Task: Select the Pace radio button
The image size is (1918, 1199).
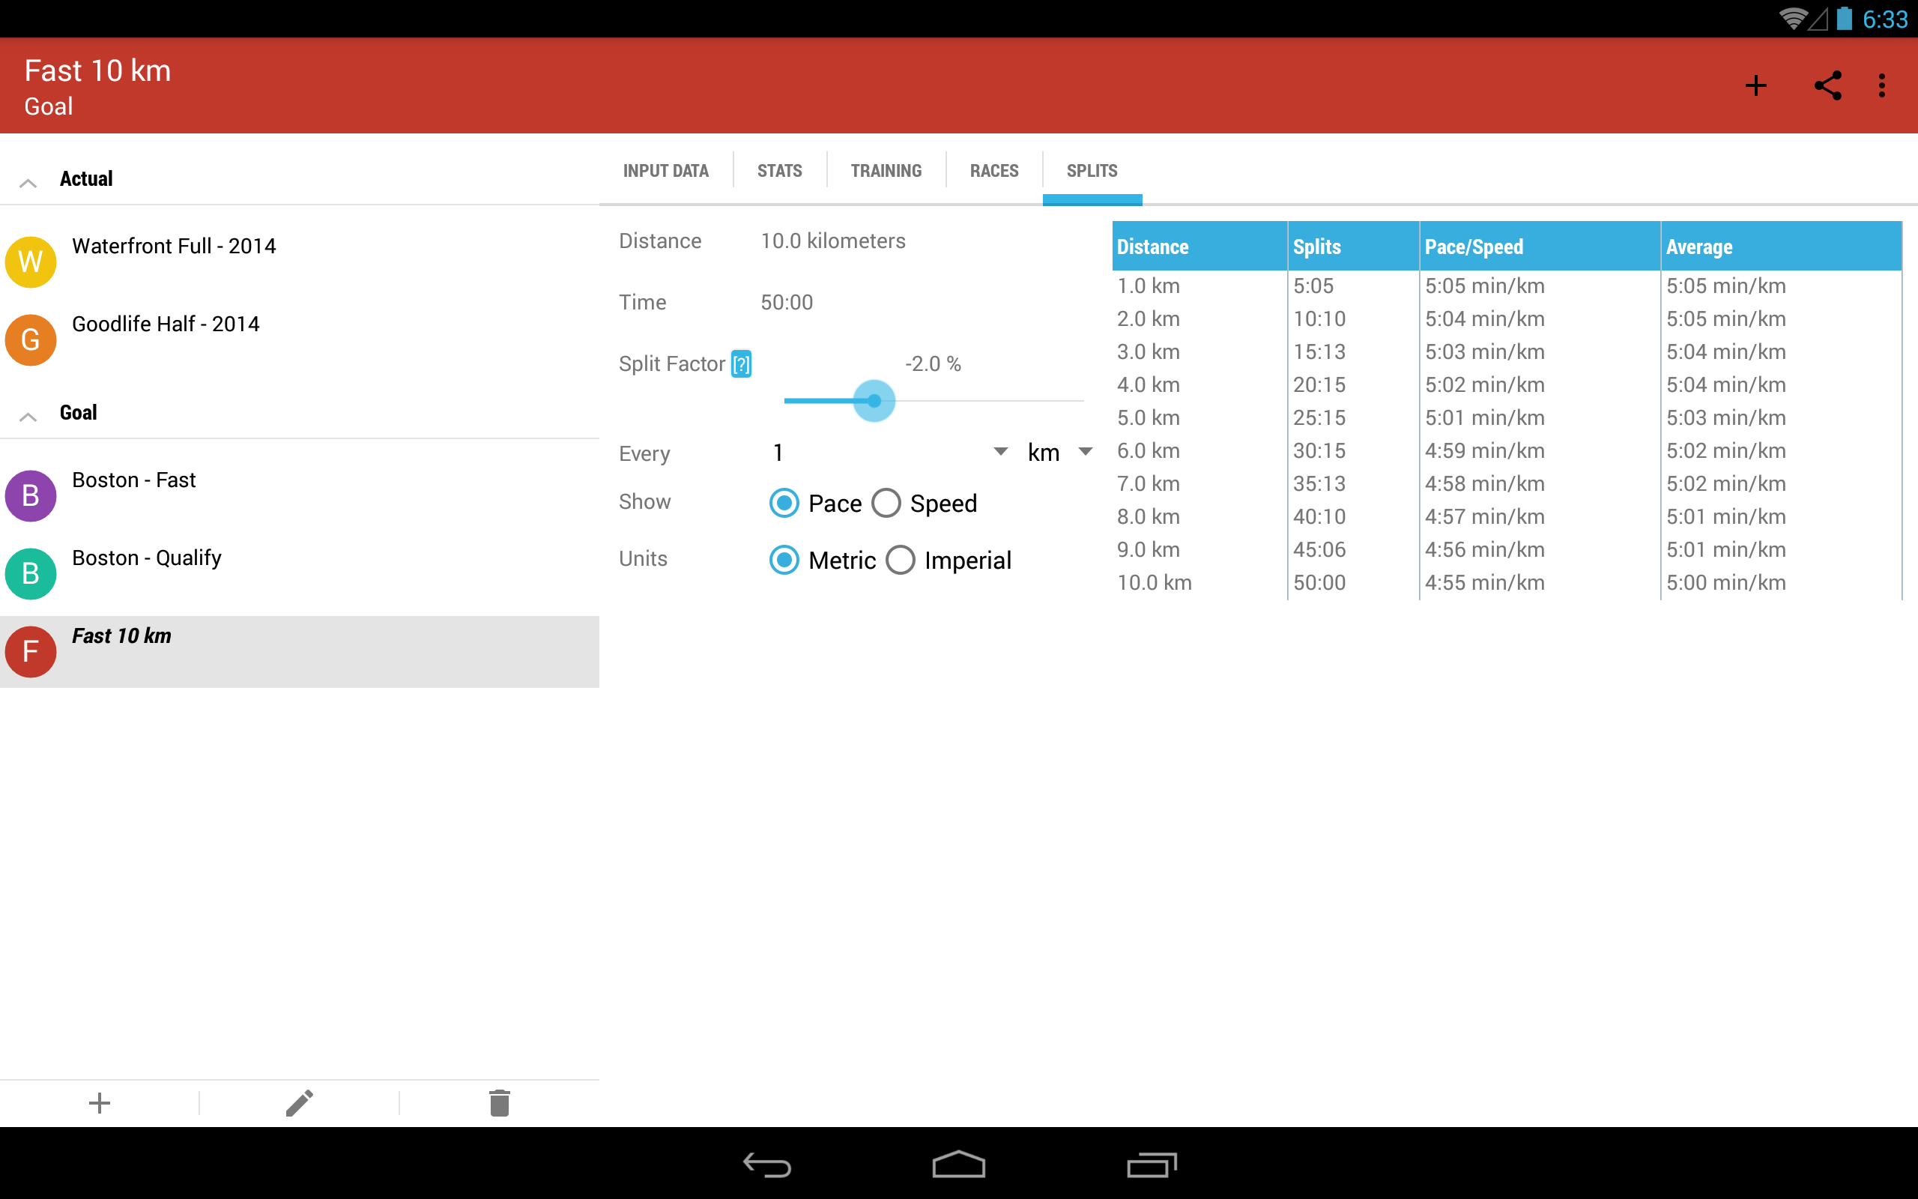Action: (x=784, y=503)
